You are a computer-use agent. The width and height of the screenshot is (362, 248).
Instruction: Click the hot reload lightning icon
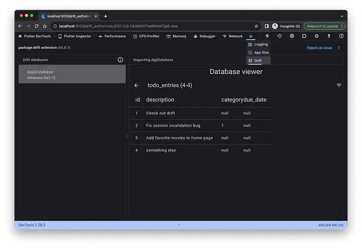(x=267, y=36)
